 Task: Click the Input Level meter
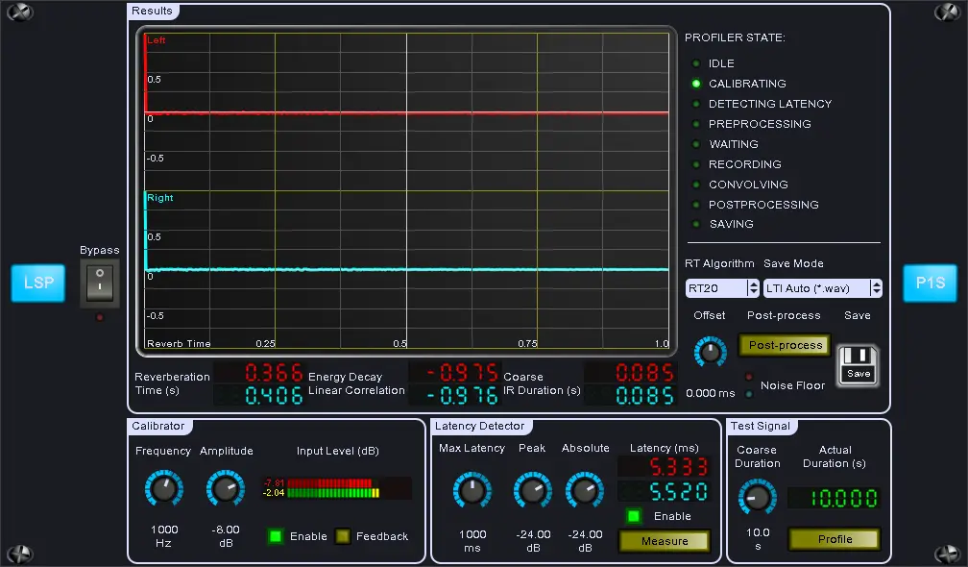tap(336, 488)
